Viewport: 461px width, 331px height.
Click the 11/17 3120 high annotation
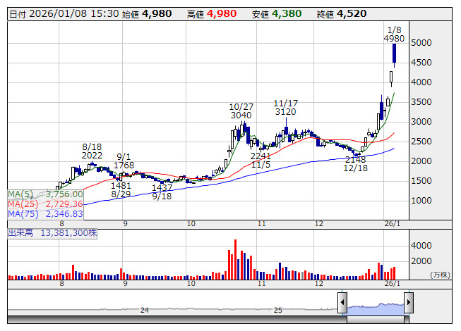tap(285, 107)
